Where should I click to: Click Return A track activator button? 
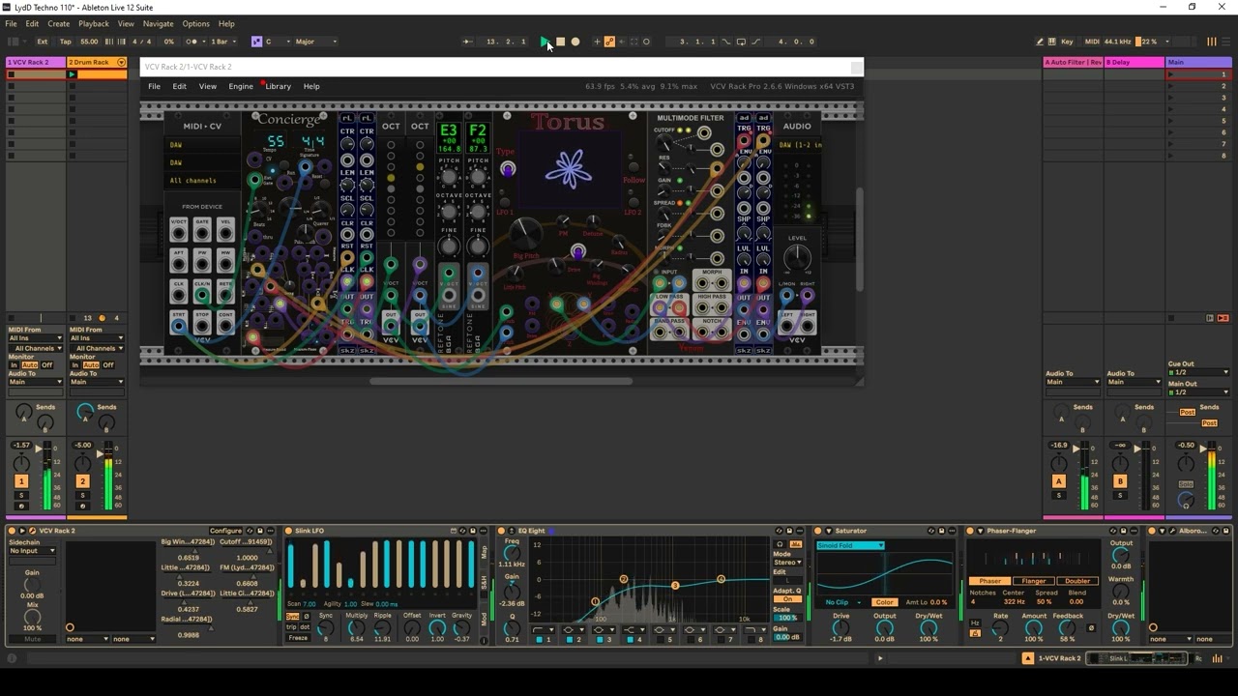point(1059,480)
